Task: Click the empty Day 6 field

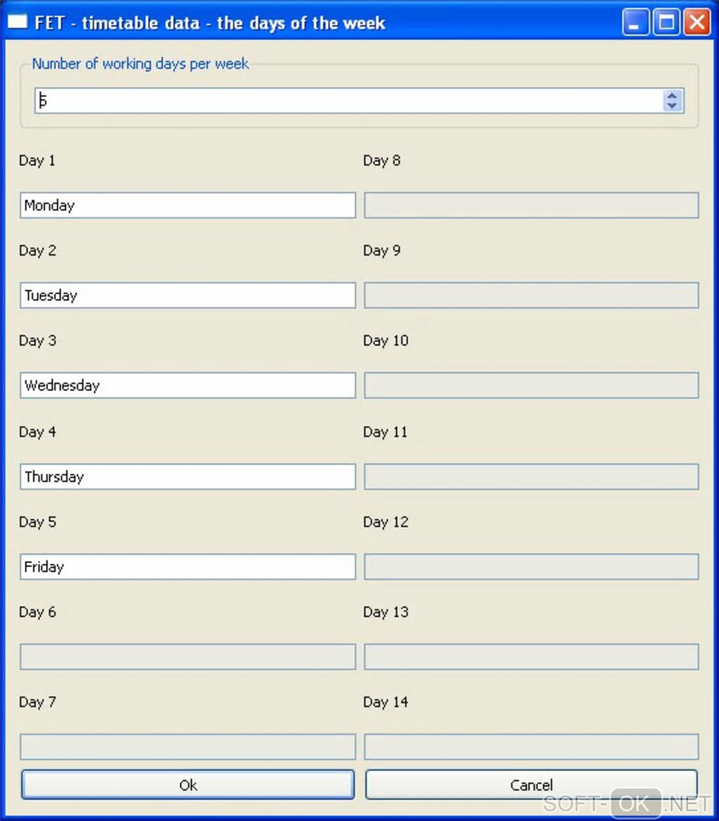Action: tap(188, 657)
